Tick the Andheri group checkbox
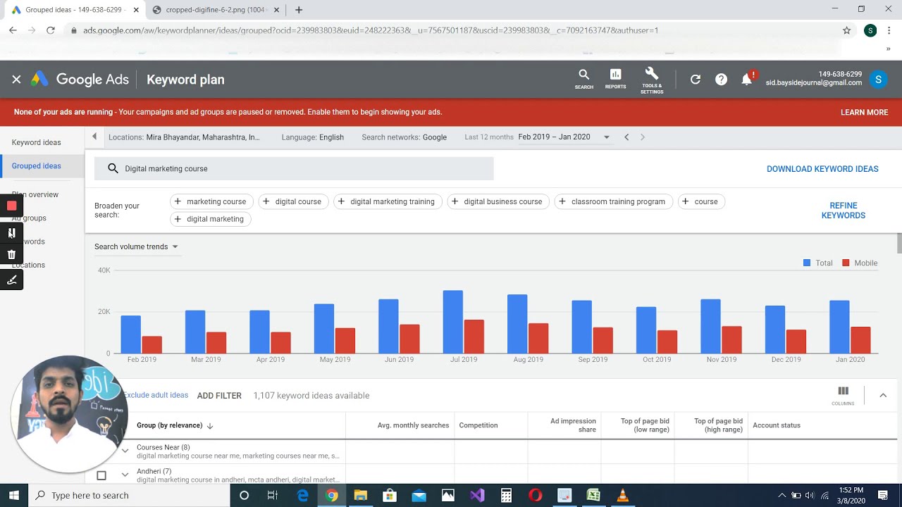 [x=101, y=475]
